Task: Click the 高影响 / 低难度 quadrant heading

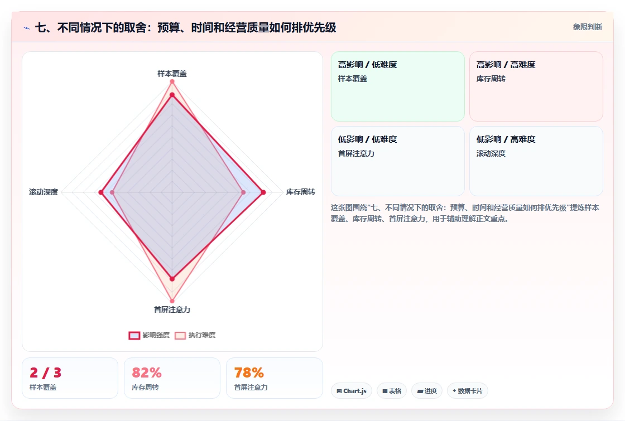Action: click(x=368, y=65)
